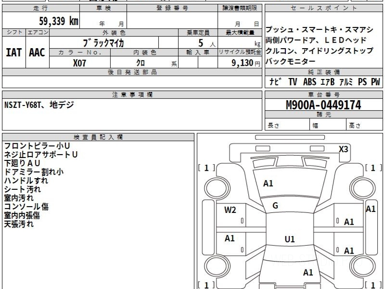The image size is (385, 289).
Task: Click the 譲渡書類期限 header cell
Action: (240, 8)
